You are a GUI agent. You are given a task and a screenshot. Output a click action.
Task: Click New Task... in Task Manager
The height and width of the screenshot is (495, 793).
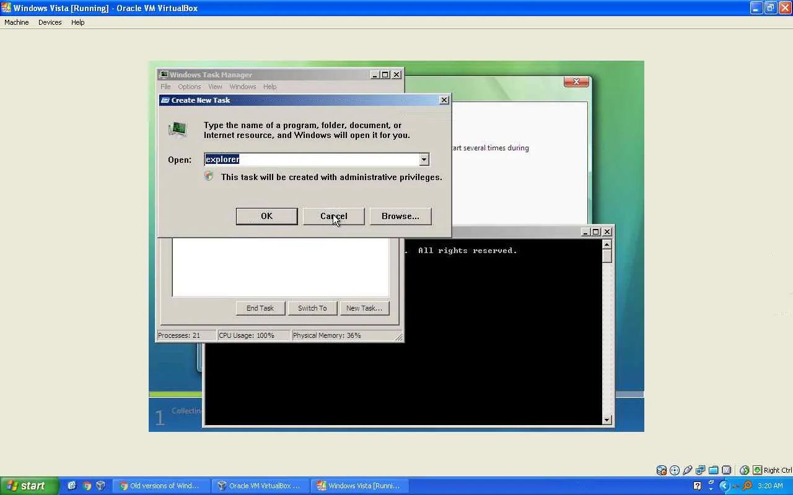click(x=364, y=308)
